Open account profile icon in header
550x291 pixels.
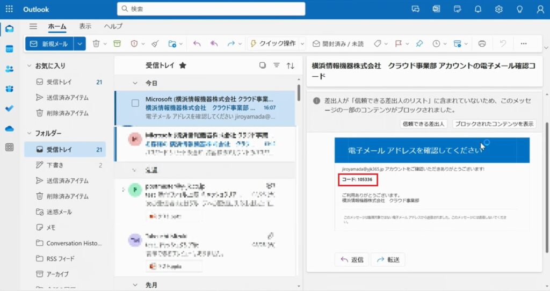click(x=540, y=9)
